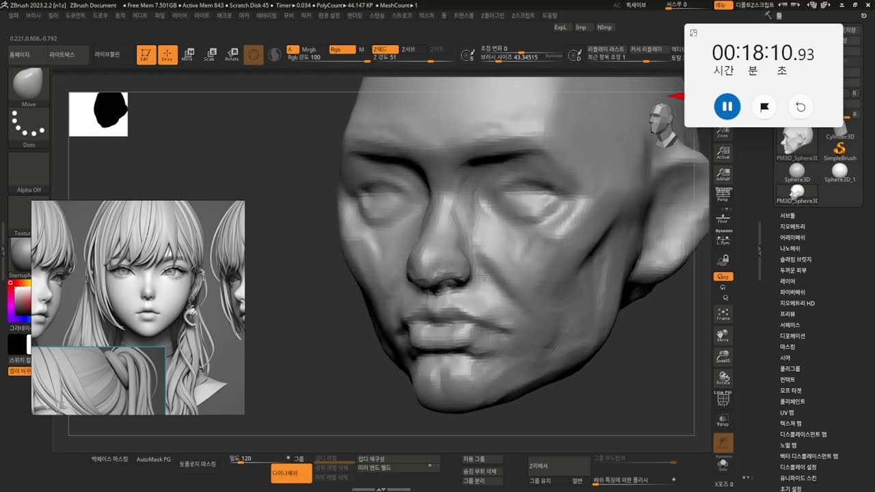Image resolution: width=875 pixels, height=492 pixels.
Task: Click the stopwatch lap flag button
Action: (x=764, y=107)
